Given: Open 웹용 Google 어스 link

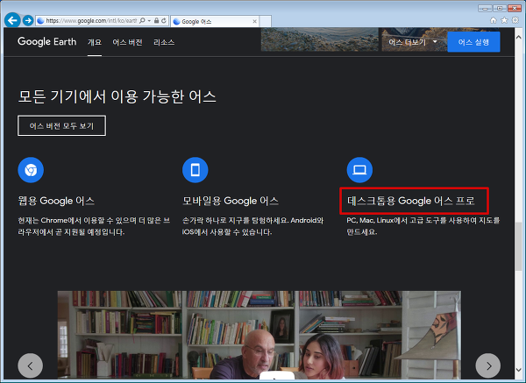Looking at the screenshot, I should tap(56, 201).
